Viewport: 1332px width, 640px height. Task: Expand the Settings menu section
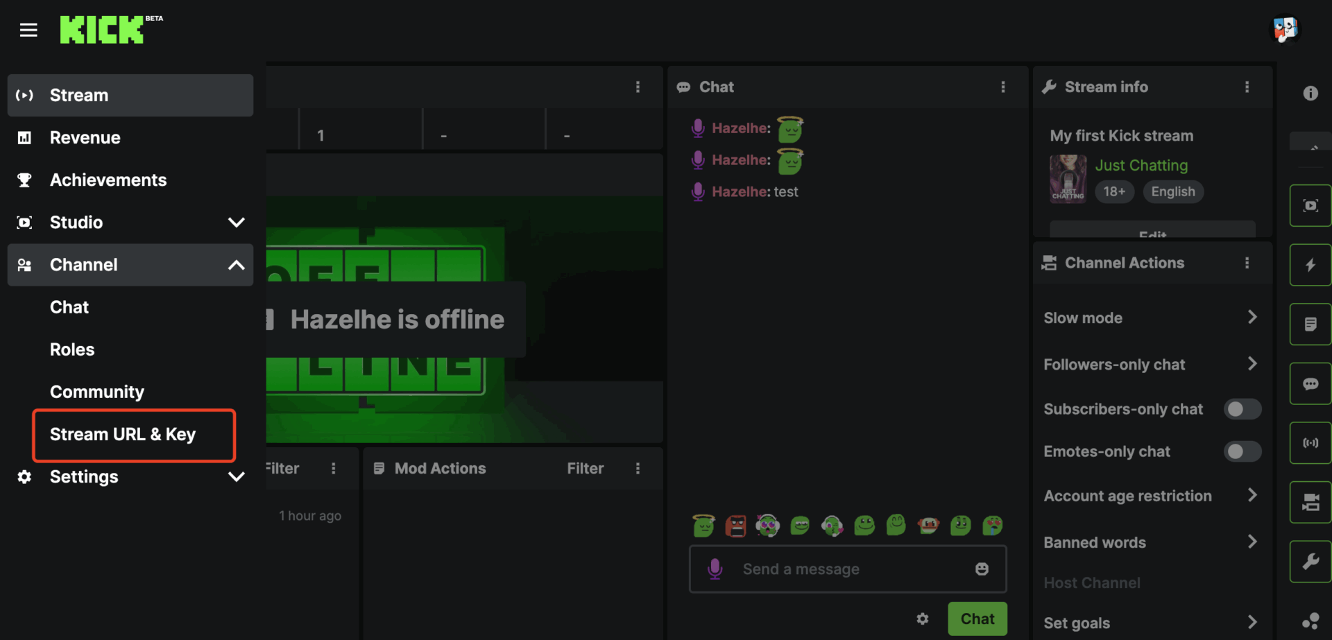237,476
